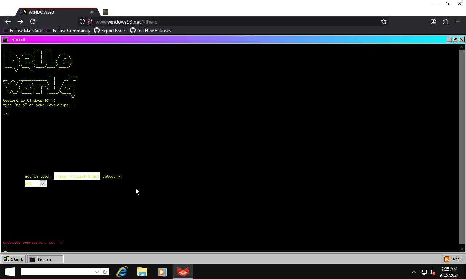Reload the Windows93 page
This screenshot has height=279, width=466.
click(33, 22)
